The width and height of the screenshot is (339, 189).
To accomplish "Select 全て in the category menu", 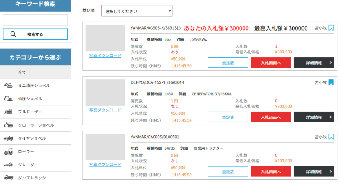I will tap(22, 72).
